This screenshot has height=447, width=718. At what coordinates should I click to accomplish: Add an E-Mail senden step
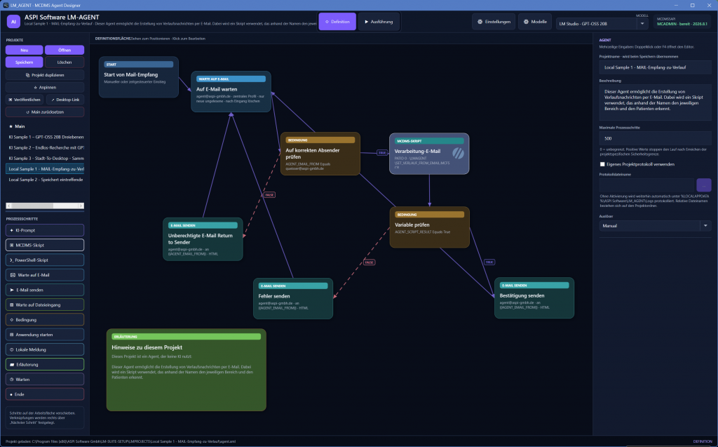45,290
